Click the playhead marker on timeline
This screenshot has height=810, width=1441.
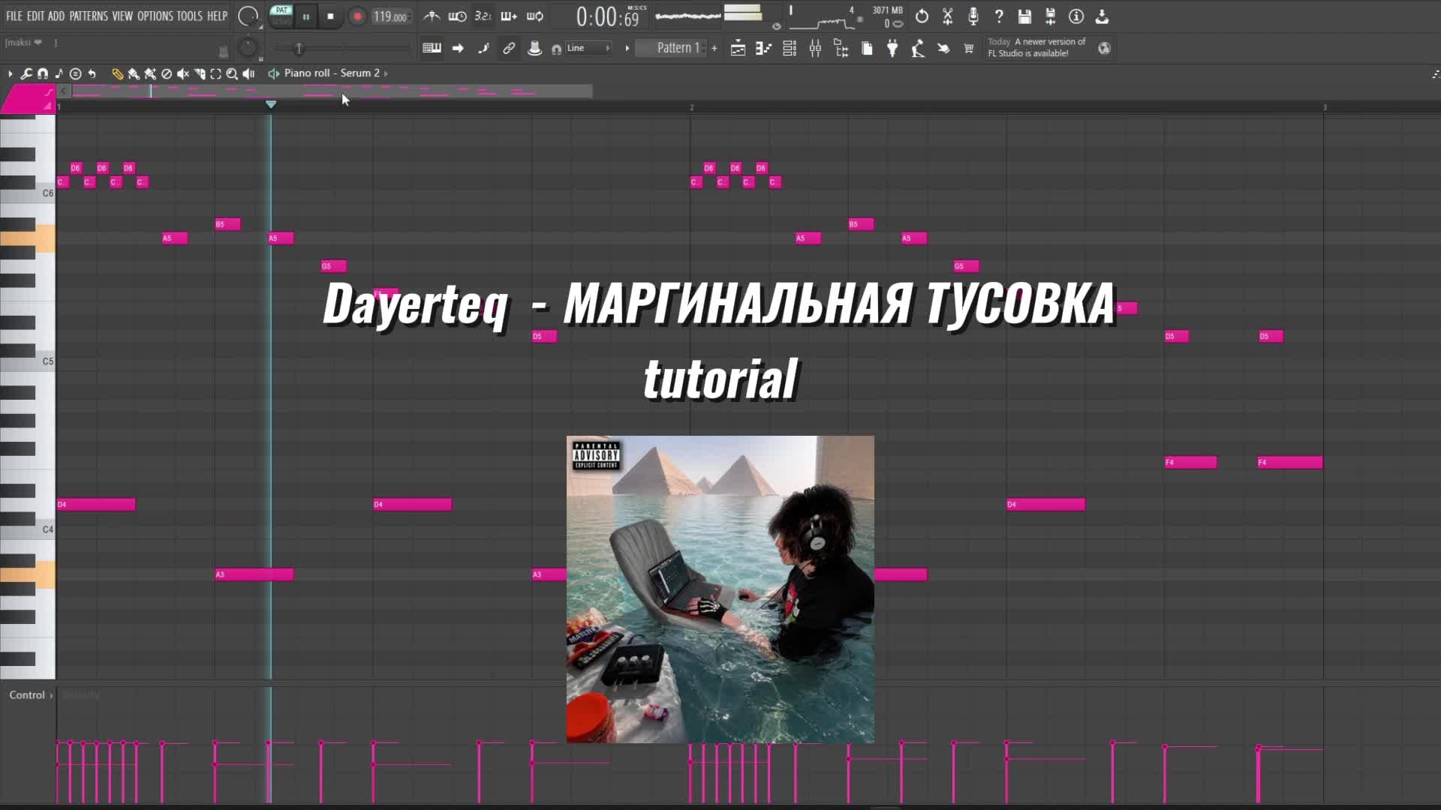pyautogui.click(x=271, y=104)
